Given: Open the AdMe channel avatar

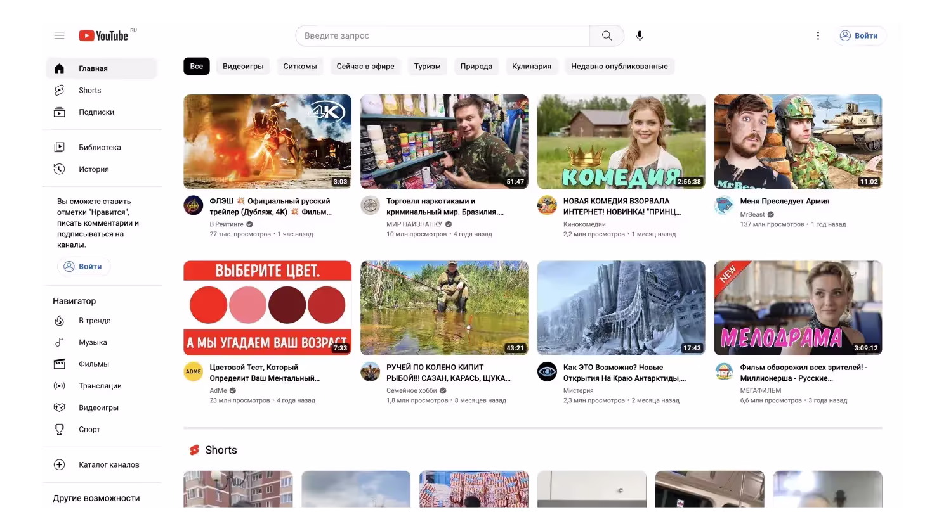Looking at the screenshot, I should point(193,372).
